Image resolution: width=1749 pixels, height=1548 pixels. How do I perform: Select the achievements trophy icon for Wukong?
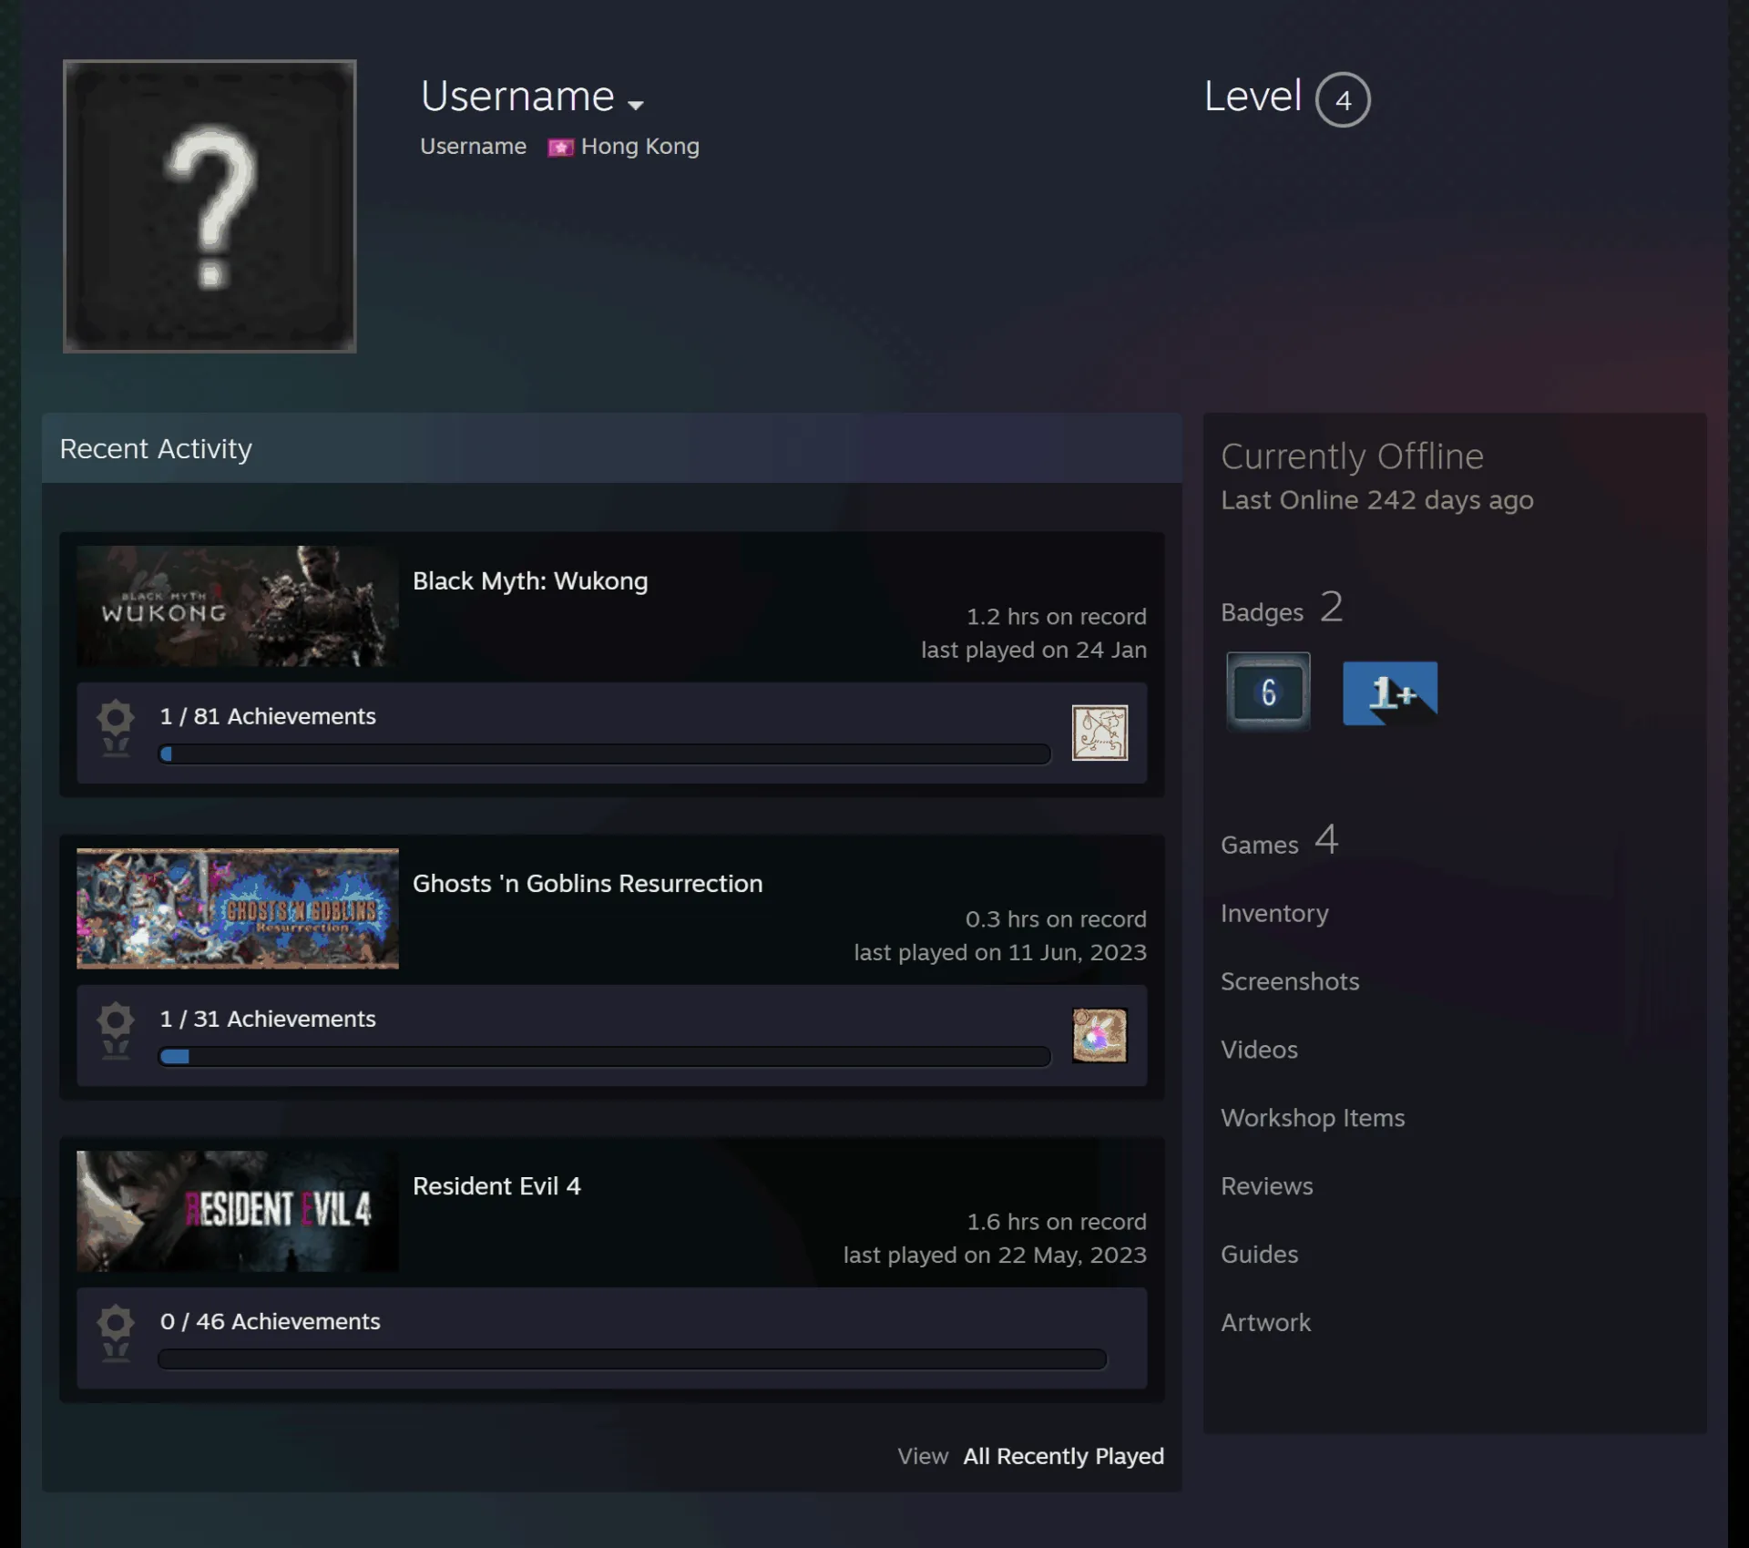pos(116,728)
